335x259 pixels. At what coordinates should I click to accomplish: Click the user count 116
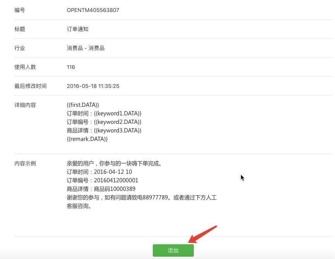tap(71, 67)
